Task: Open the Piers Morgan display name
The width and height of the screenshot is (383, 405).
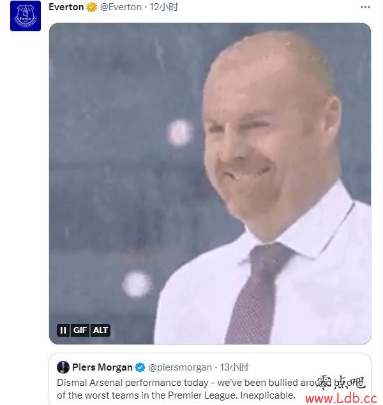Action: pyautogui.click(x=102, y=367)
